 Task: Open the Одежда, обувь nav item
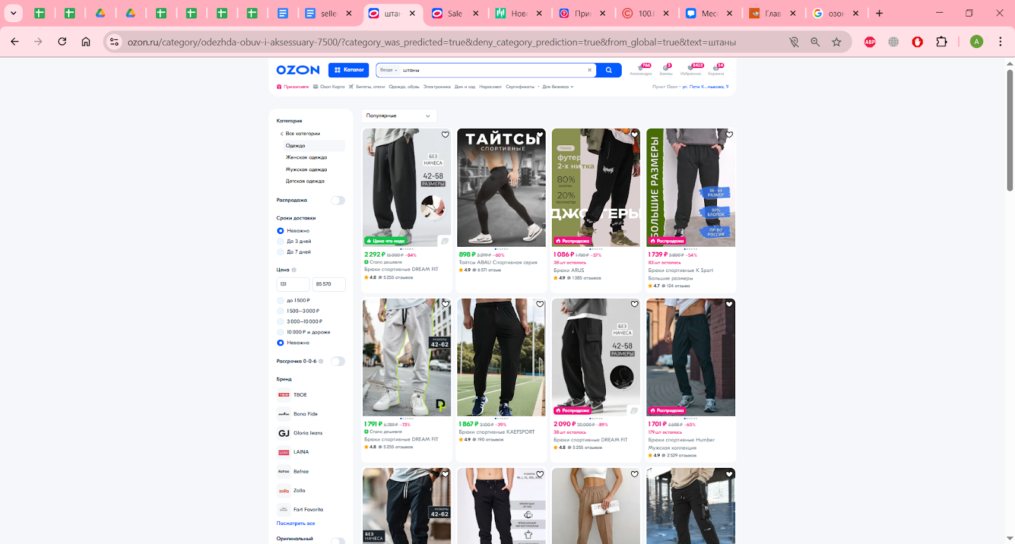(x=404, y=87)
